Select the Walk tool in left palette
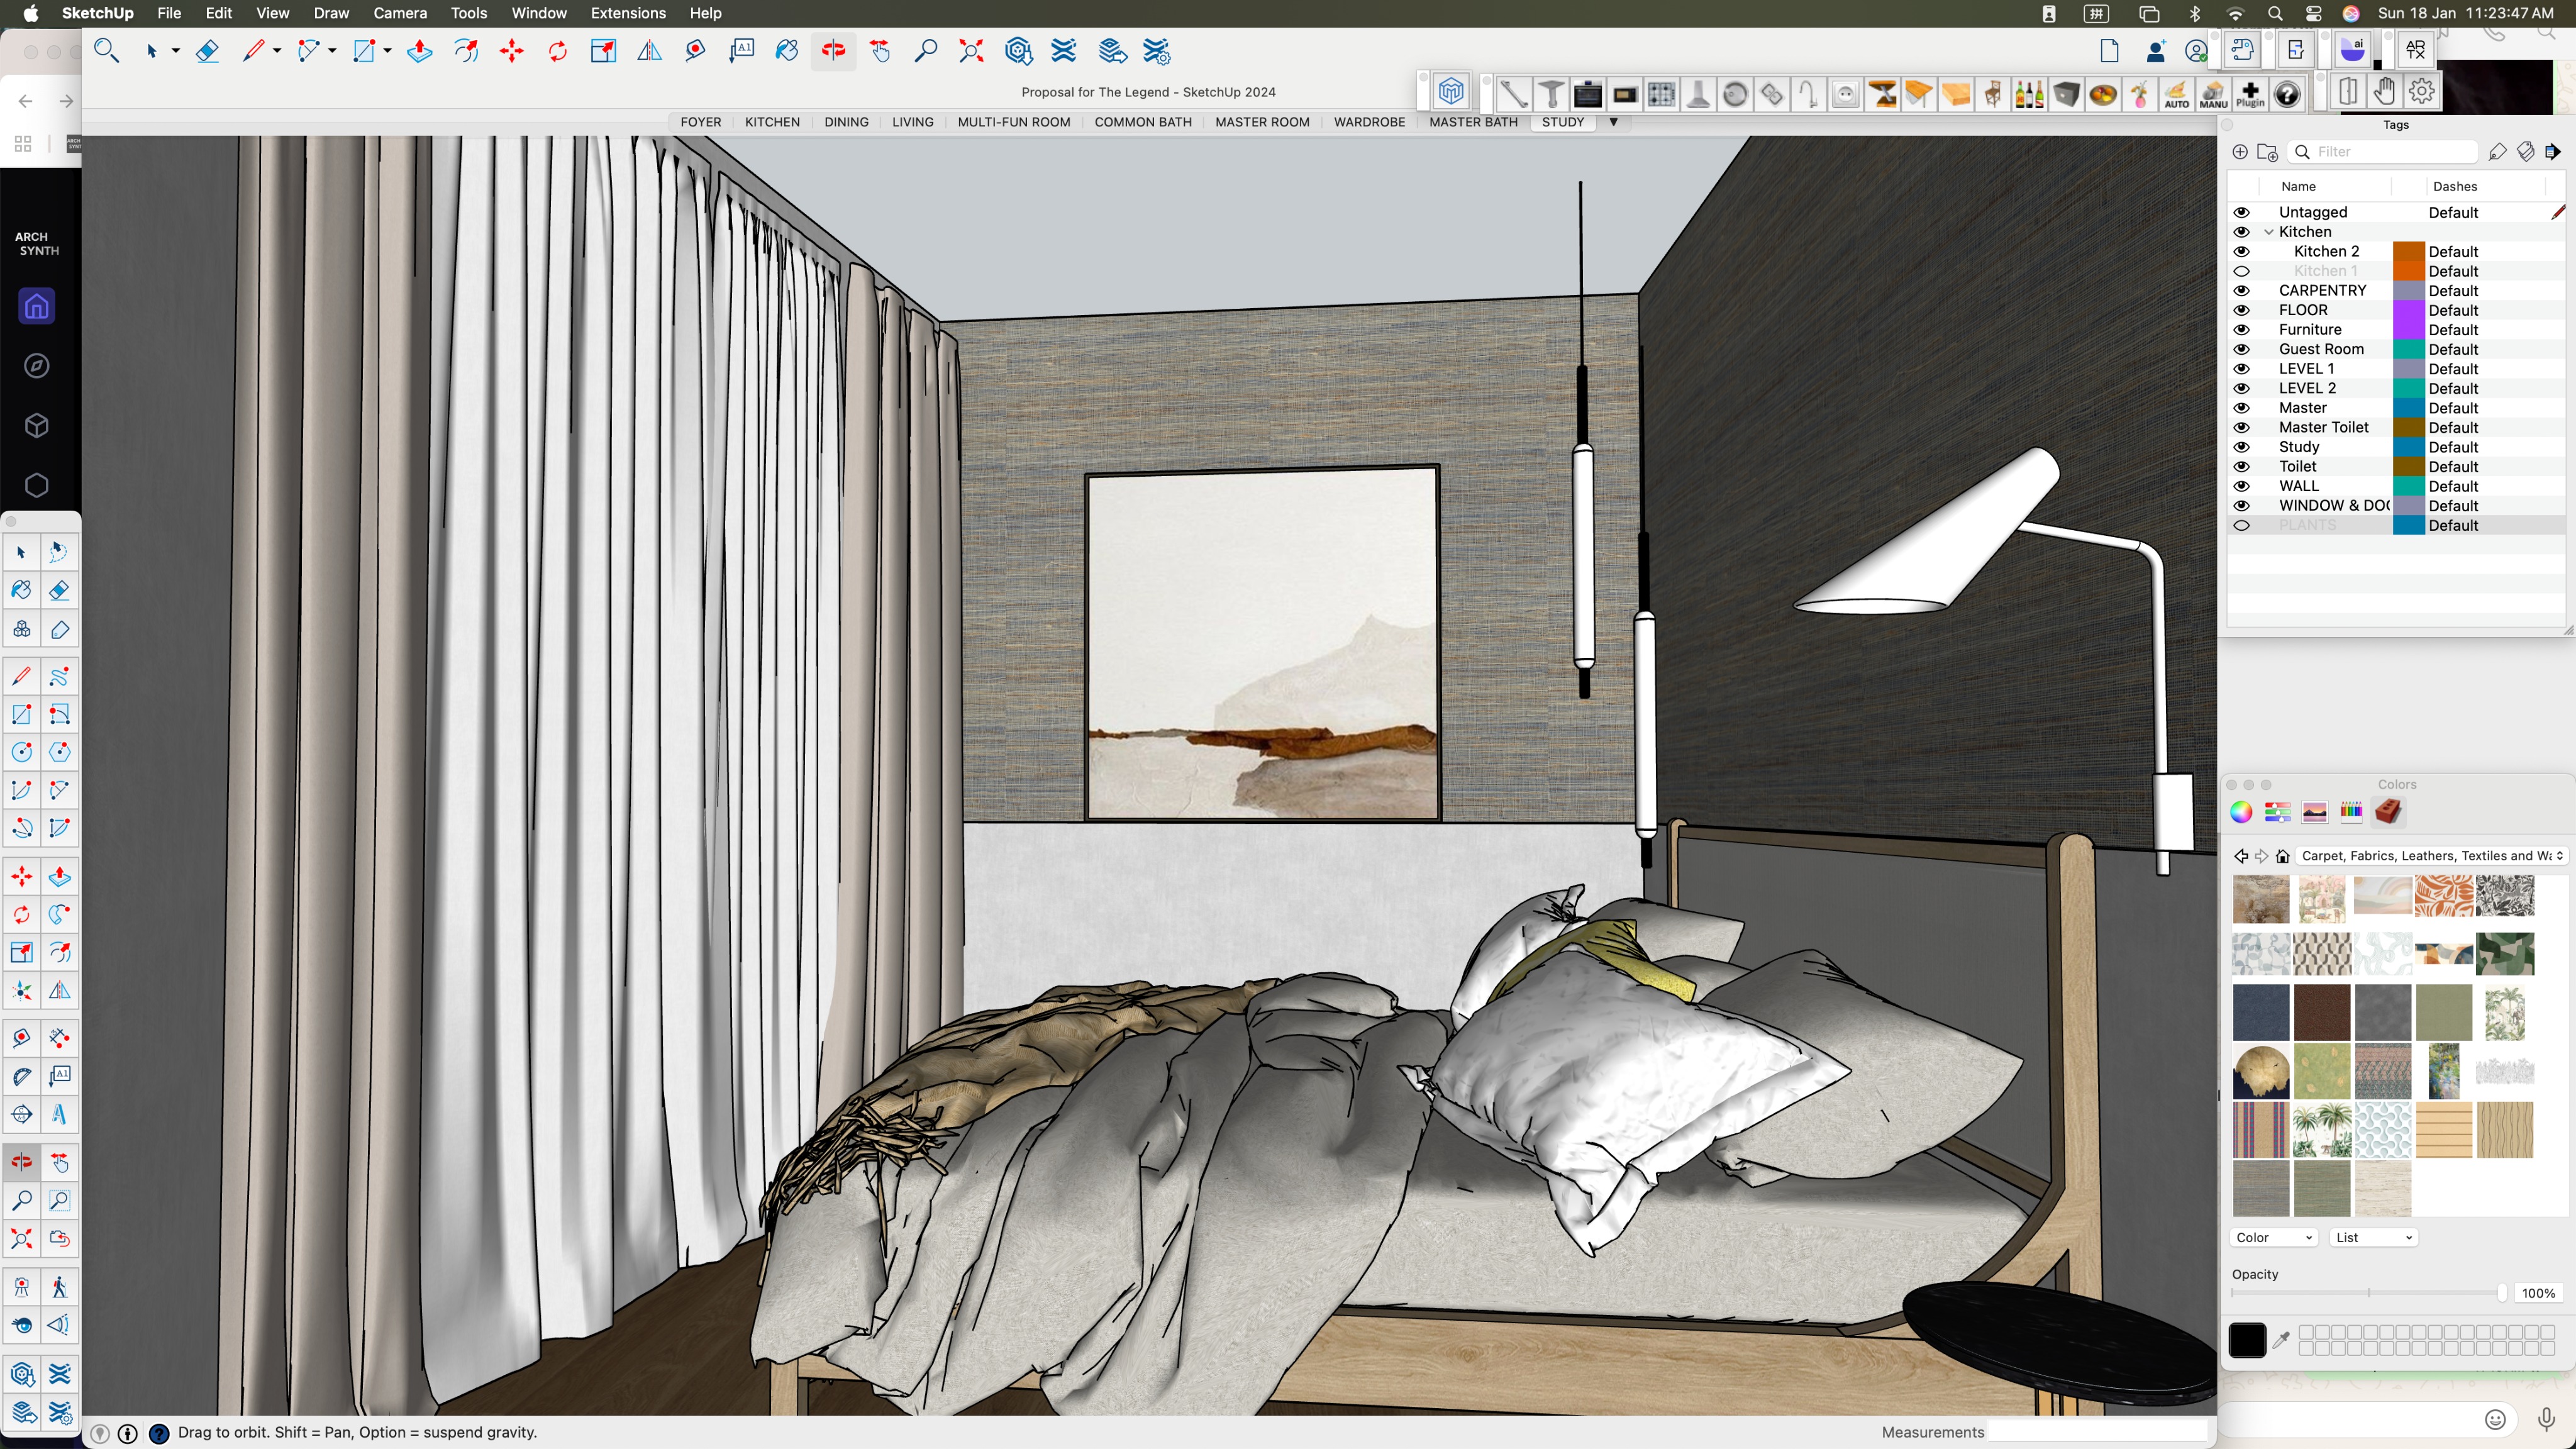 click(x=59, y=1287)
